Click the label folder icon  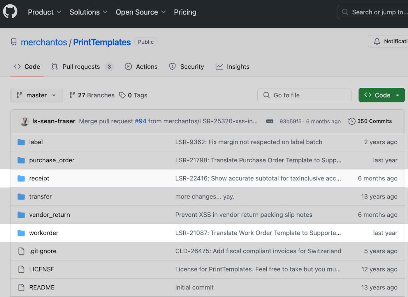click(21, 142)
